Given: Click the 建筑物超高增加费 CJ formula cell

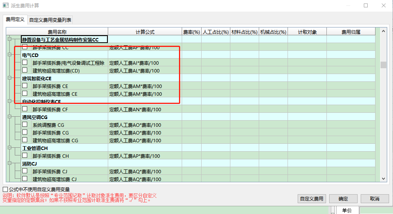Looking at the screenshot, I should pyautogui.click(x=145, y=179).
